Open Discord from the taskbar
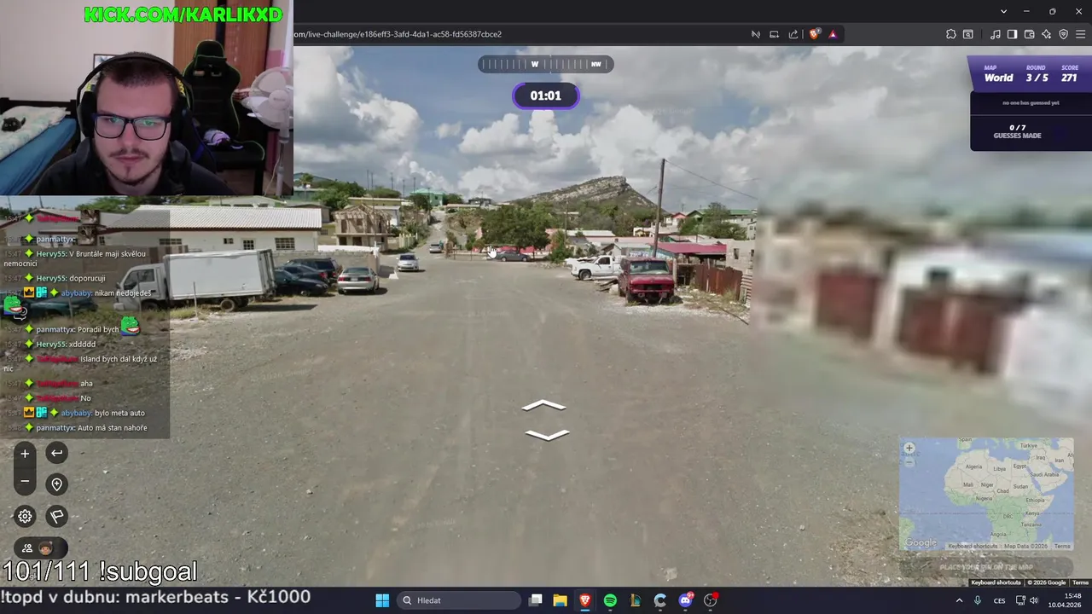Screen dimensions: 1092x614 [x=685, y=600]
